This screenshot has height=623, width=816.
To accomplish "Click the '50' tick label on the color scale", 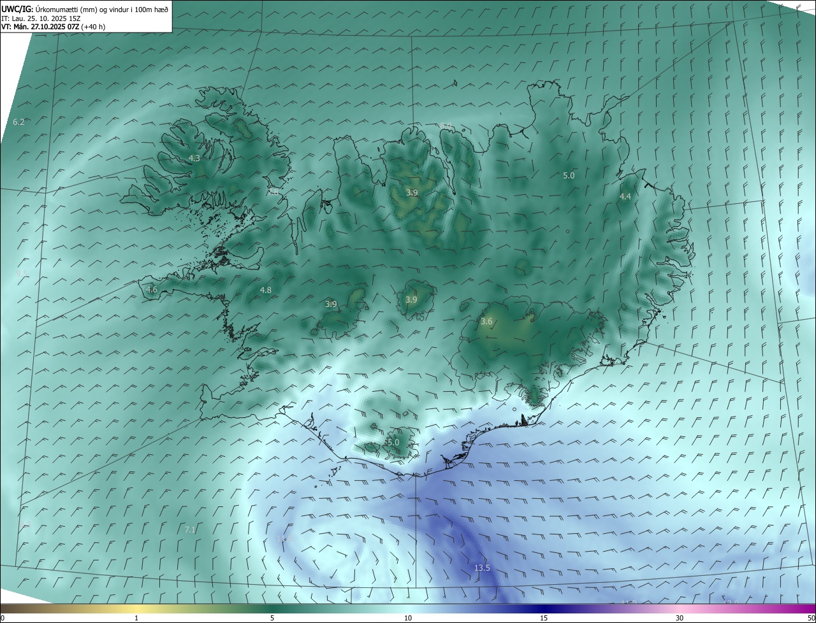I will pos(811,618).
